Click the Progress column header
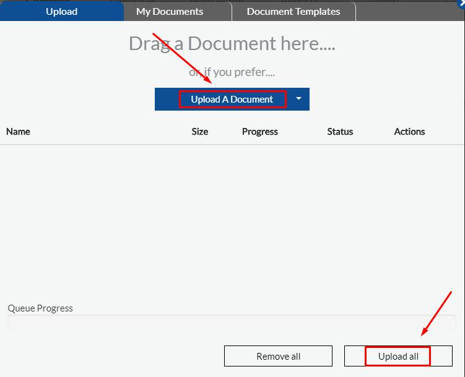The image size is (465, 377). point(260,132)
